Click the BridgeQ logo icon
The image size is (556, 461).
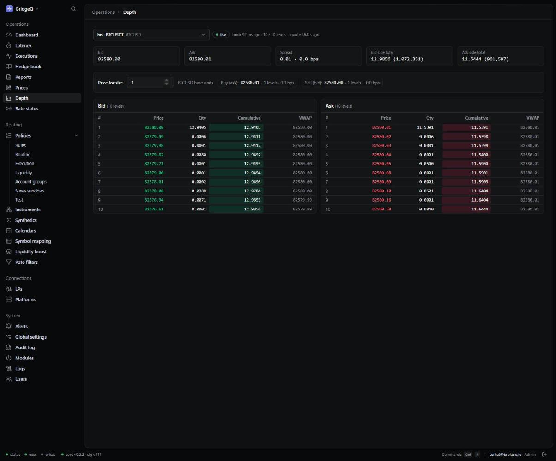[9, 9]
